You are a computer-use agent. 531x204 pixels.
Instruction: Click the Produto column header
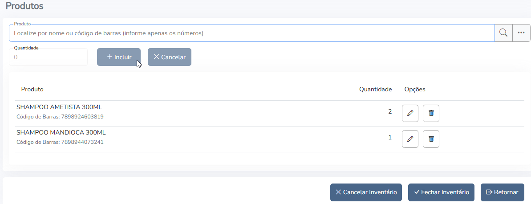32,89
